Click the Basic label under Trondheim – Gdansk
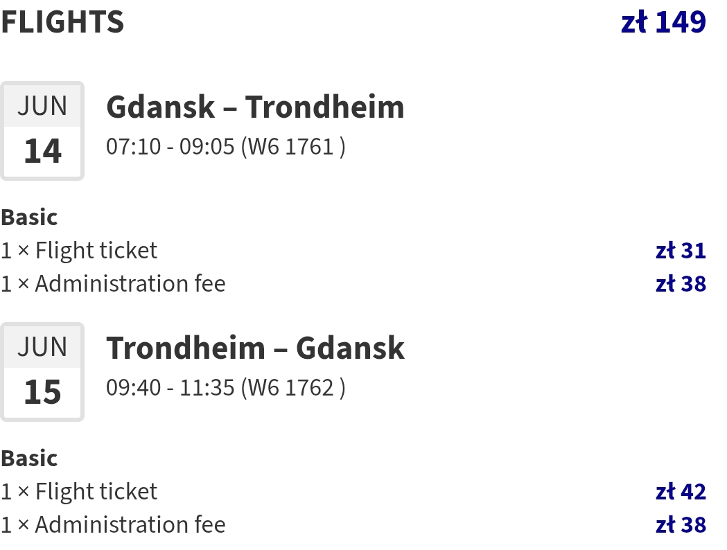Viewport: 727px width, 550px height. click(x=29, y=459)
